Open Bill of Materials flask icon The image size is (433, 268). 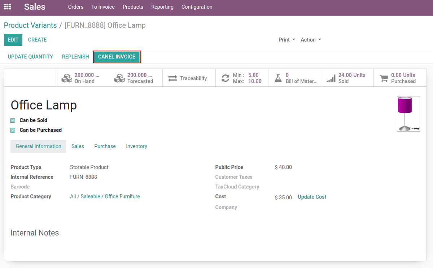pos(278,78)
